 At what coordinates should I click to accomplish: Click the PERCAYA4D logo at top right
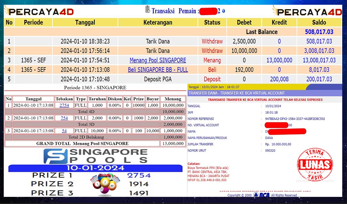[307, 12]
